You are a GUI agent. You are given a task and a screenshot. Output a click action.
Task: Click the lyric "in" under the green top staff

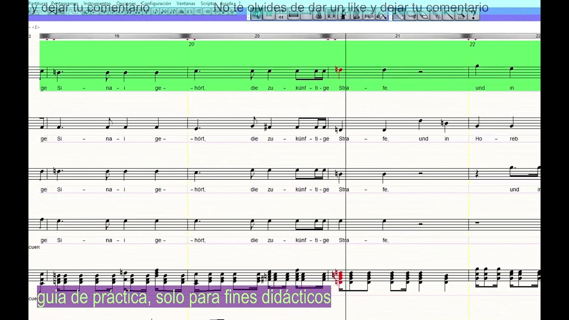pyautogui.click(x=512, y=88)
